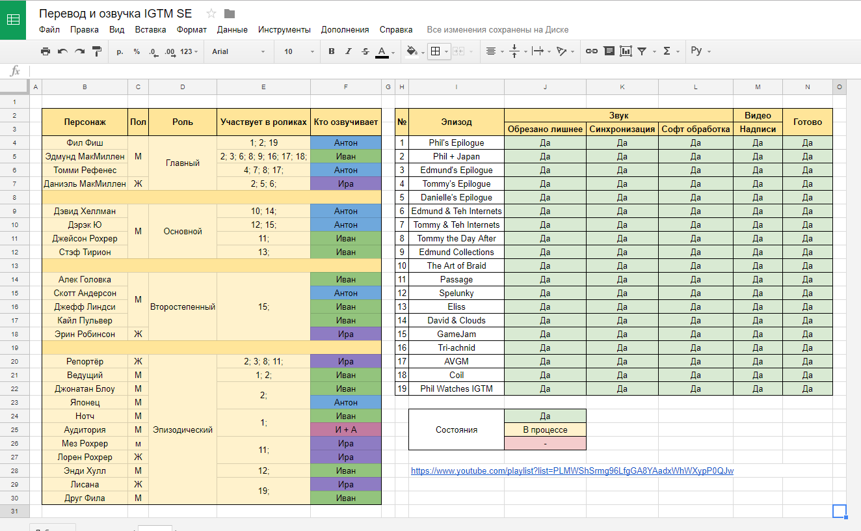Image resolution: width=861 pixels, height=531 pixels.
Task: Expand the functions dropdown arrow
Action: coord(678,52)
